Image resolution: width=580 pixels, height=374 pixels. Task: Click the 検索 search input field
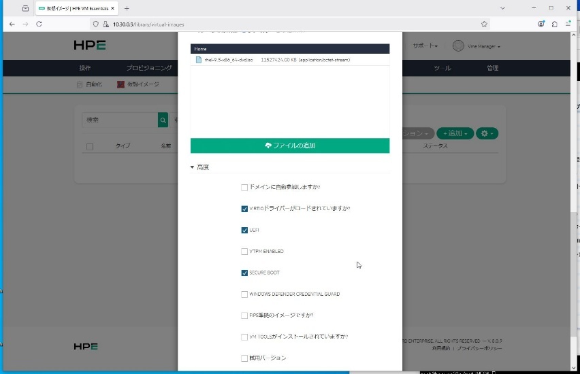point(119,120)
